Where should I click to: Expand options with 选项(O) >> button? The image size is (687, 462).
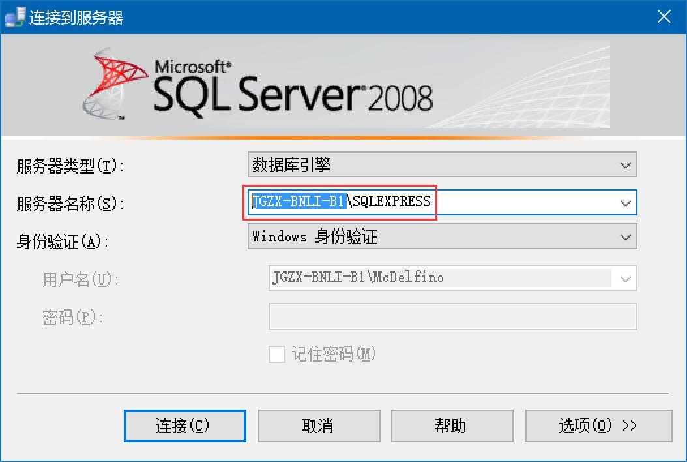[x=598, y=425]
